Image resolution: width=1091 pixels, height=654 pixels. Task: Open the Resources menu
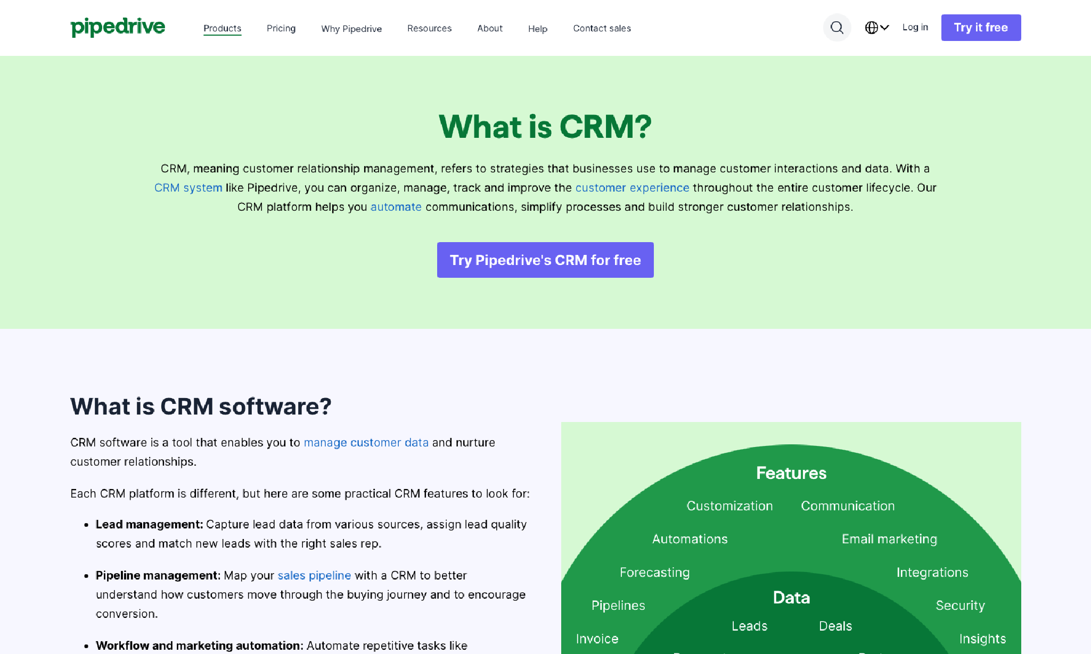tap(429, 28)
